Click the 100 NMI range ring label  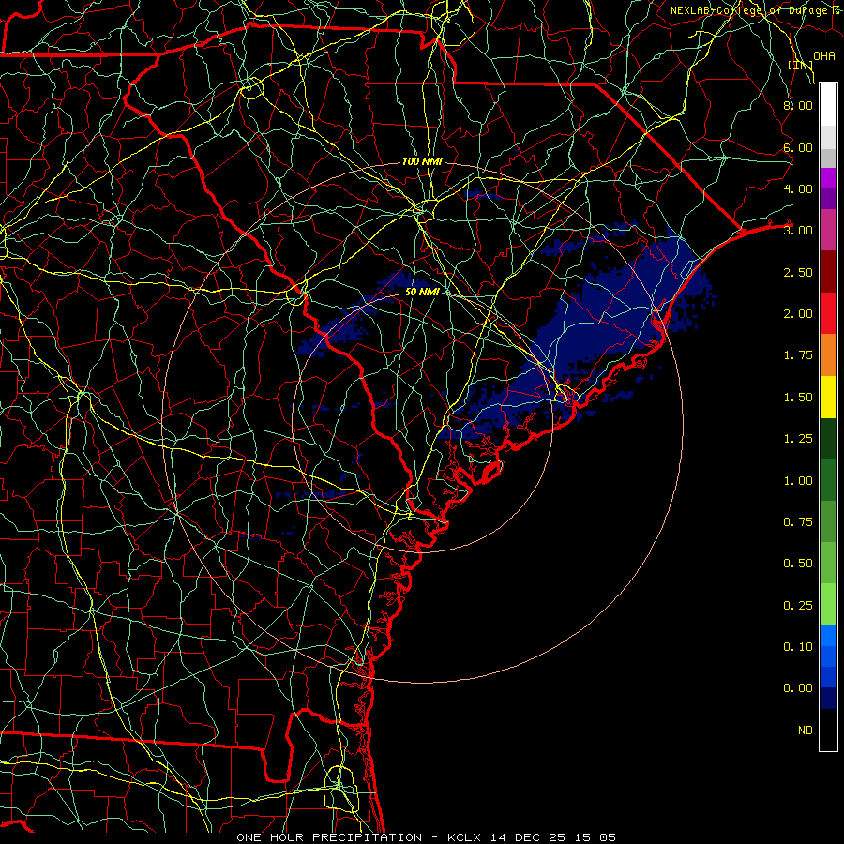pos(422,161)
